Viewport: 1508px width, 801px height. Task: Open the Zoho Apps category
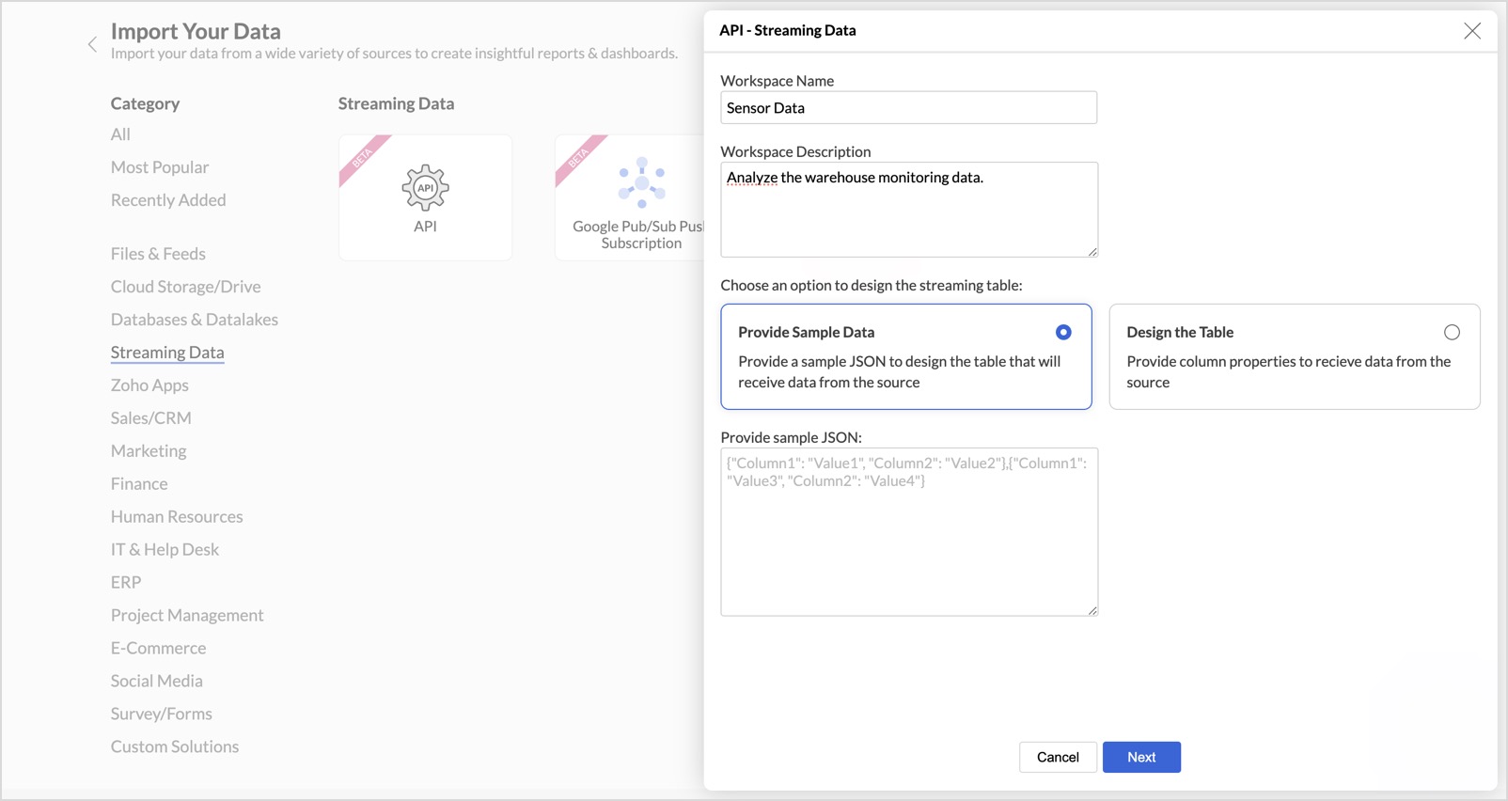149,385
